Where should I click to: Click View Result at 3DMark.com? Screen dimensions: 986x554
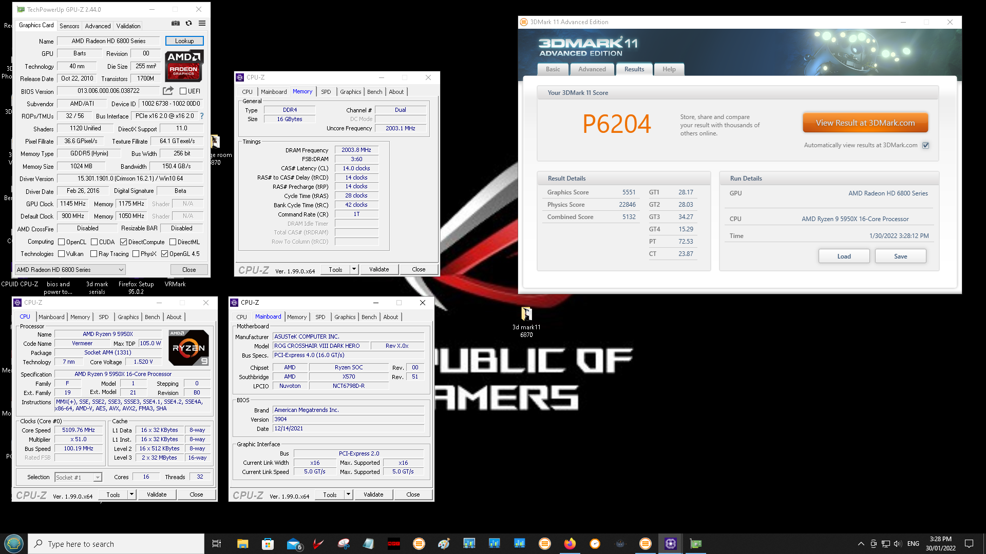point(865,123)
